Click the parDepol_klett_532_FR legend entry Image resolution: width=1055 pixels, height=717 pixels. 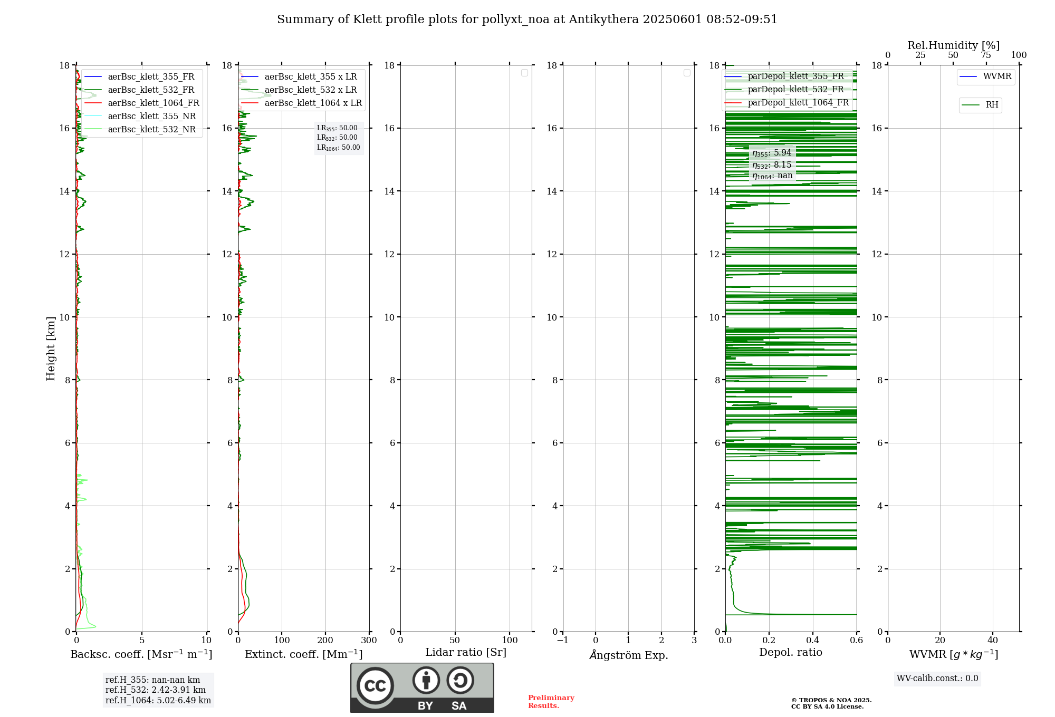(x=784, y=90)
